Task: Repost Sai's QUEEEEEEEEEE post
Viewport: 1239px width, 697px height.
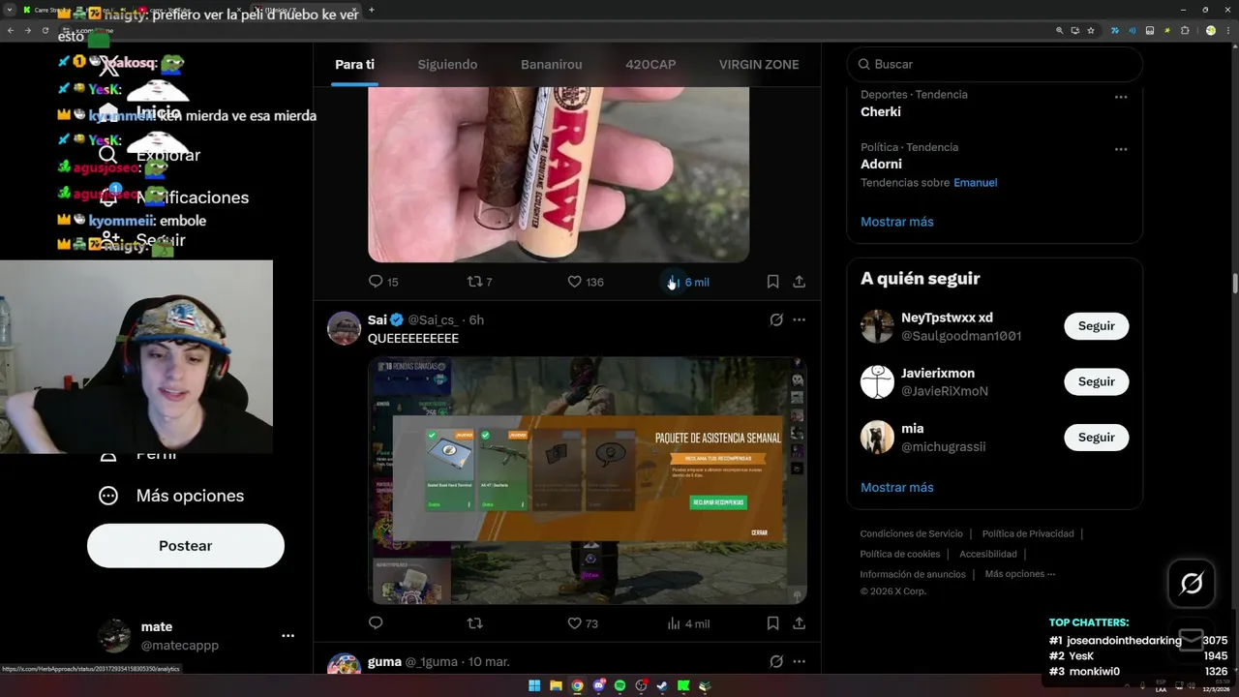Action: [x=474, y=623]
